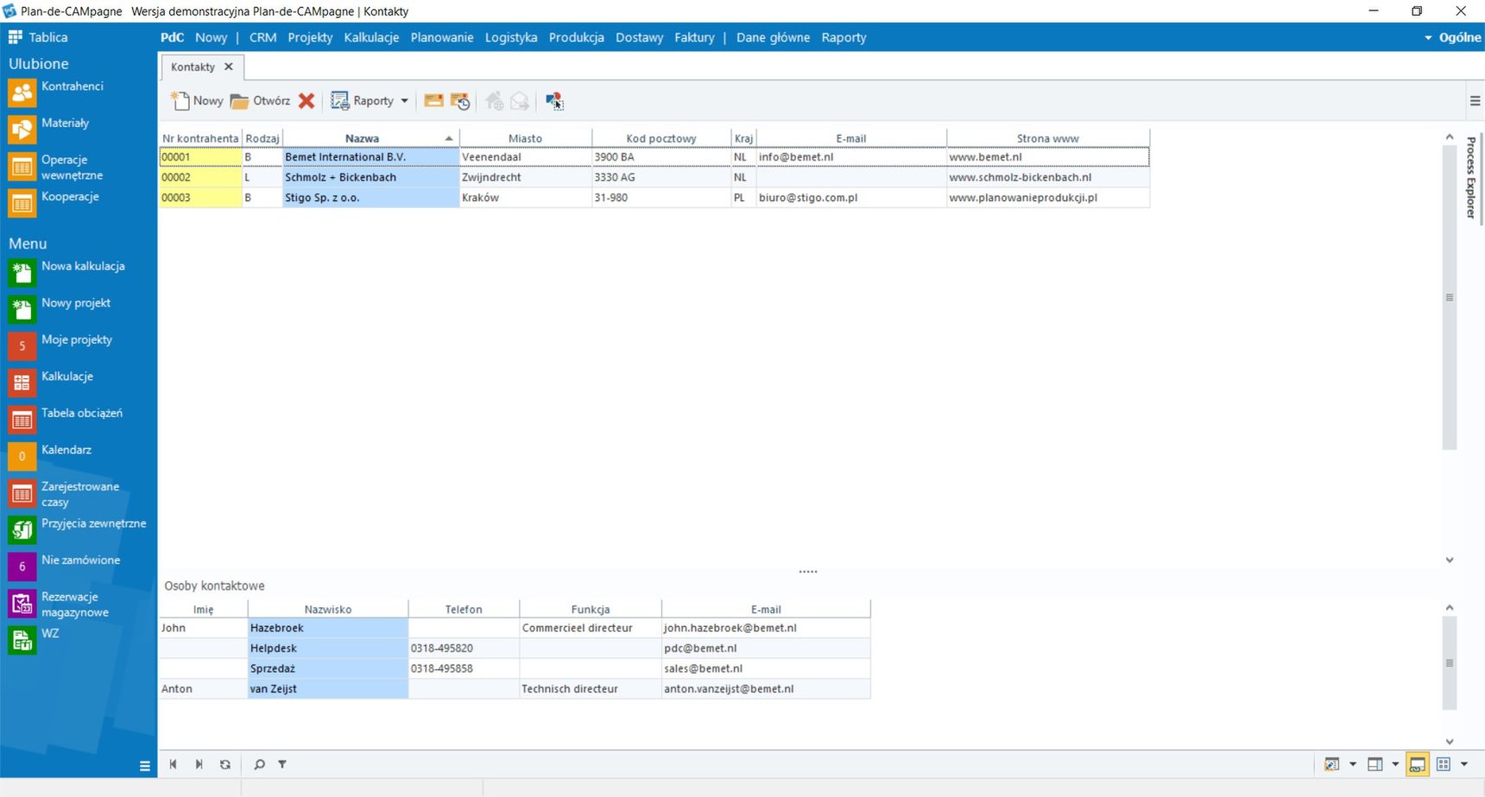Click the grid tile view icon

[1444, 764]
